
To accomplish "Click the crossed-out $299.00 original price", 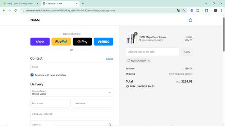I will coord(189,37).
